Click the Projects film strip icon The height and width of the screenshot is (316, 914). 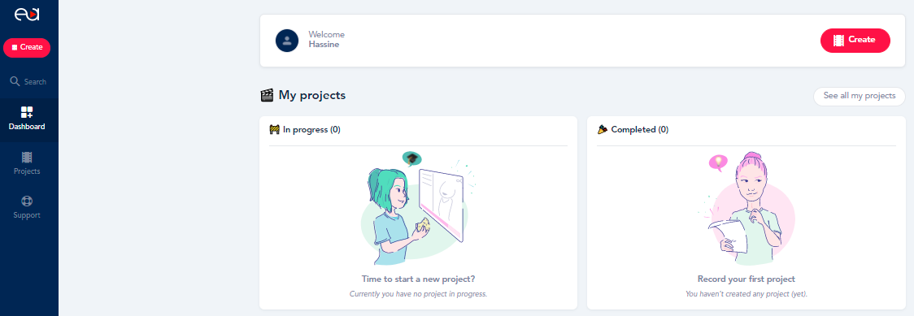click(x=27, y=157)
